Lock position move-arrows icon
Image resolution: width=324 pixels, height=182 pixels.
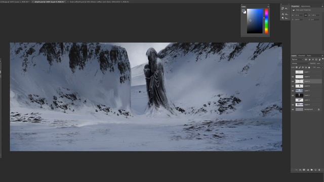coord(303,67)
